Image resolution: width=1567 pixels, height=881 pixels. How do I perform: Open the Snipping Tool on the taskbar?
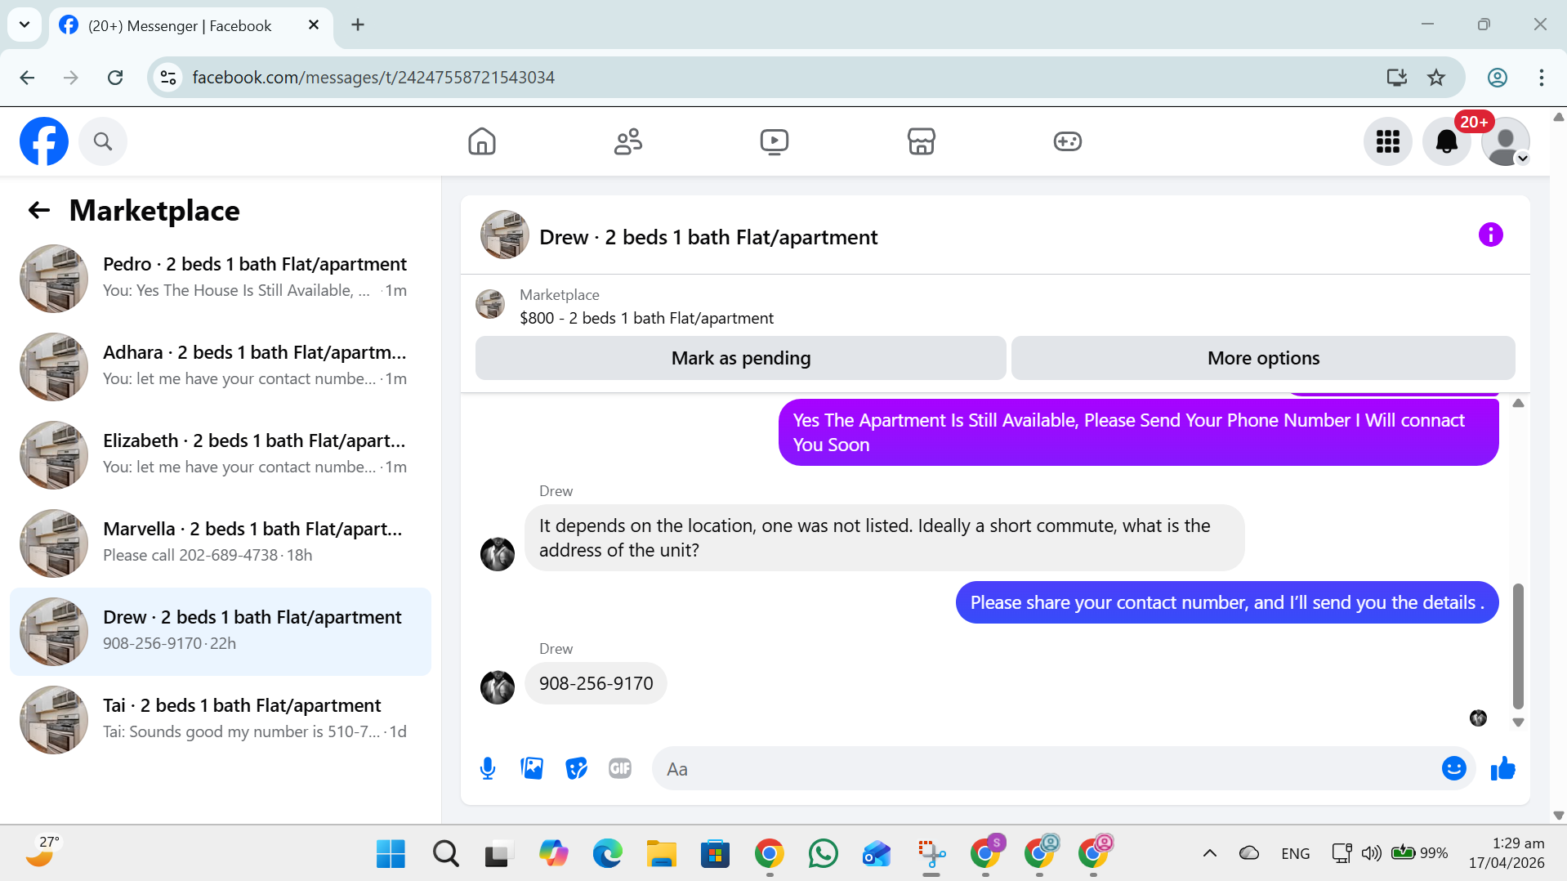[x=931, y=854]
